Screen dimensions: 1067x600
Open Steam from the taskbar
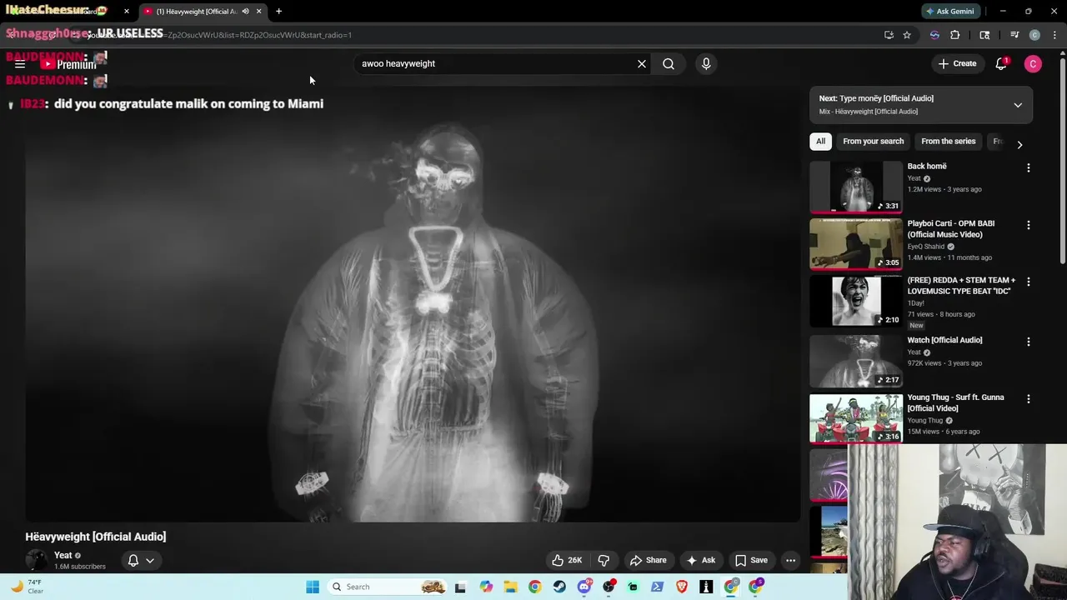[559, 587]
